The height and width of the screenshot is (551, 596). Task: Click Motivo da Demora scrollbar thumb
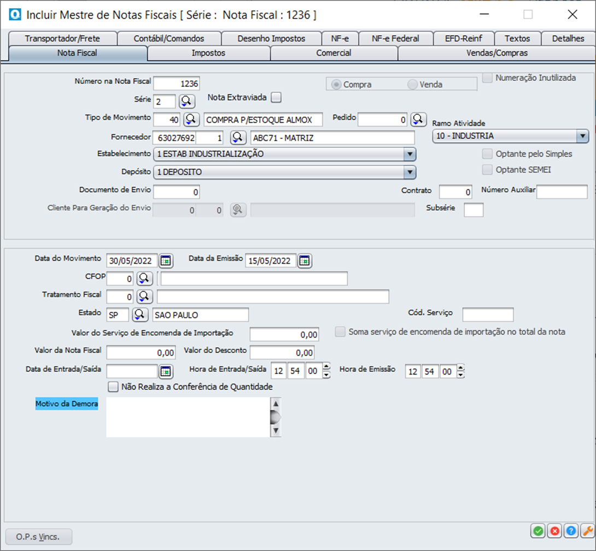coord(276,417)
